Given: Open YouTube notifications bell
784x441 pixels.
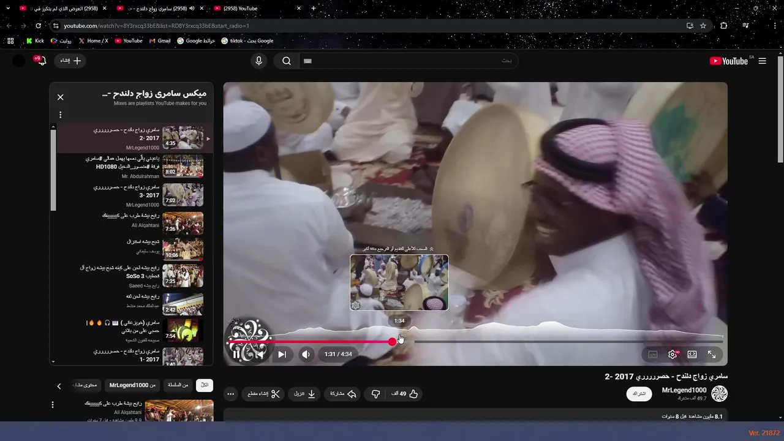Looking at the screenshot, I should click(x=40, y=61).
